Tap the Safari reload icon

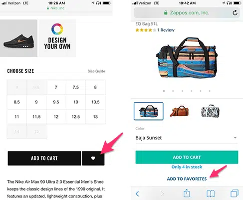[x=235, y=13]
